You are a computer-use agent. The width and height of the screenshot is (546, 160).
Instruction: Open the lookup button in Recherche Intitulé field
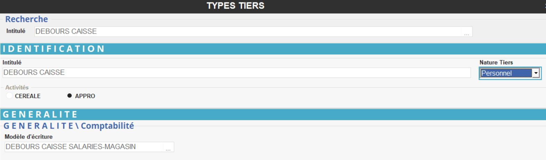(466, 32)
